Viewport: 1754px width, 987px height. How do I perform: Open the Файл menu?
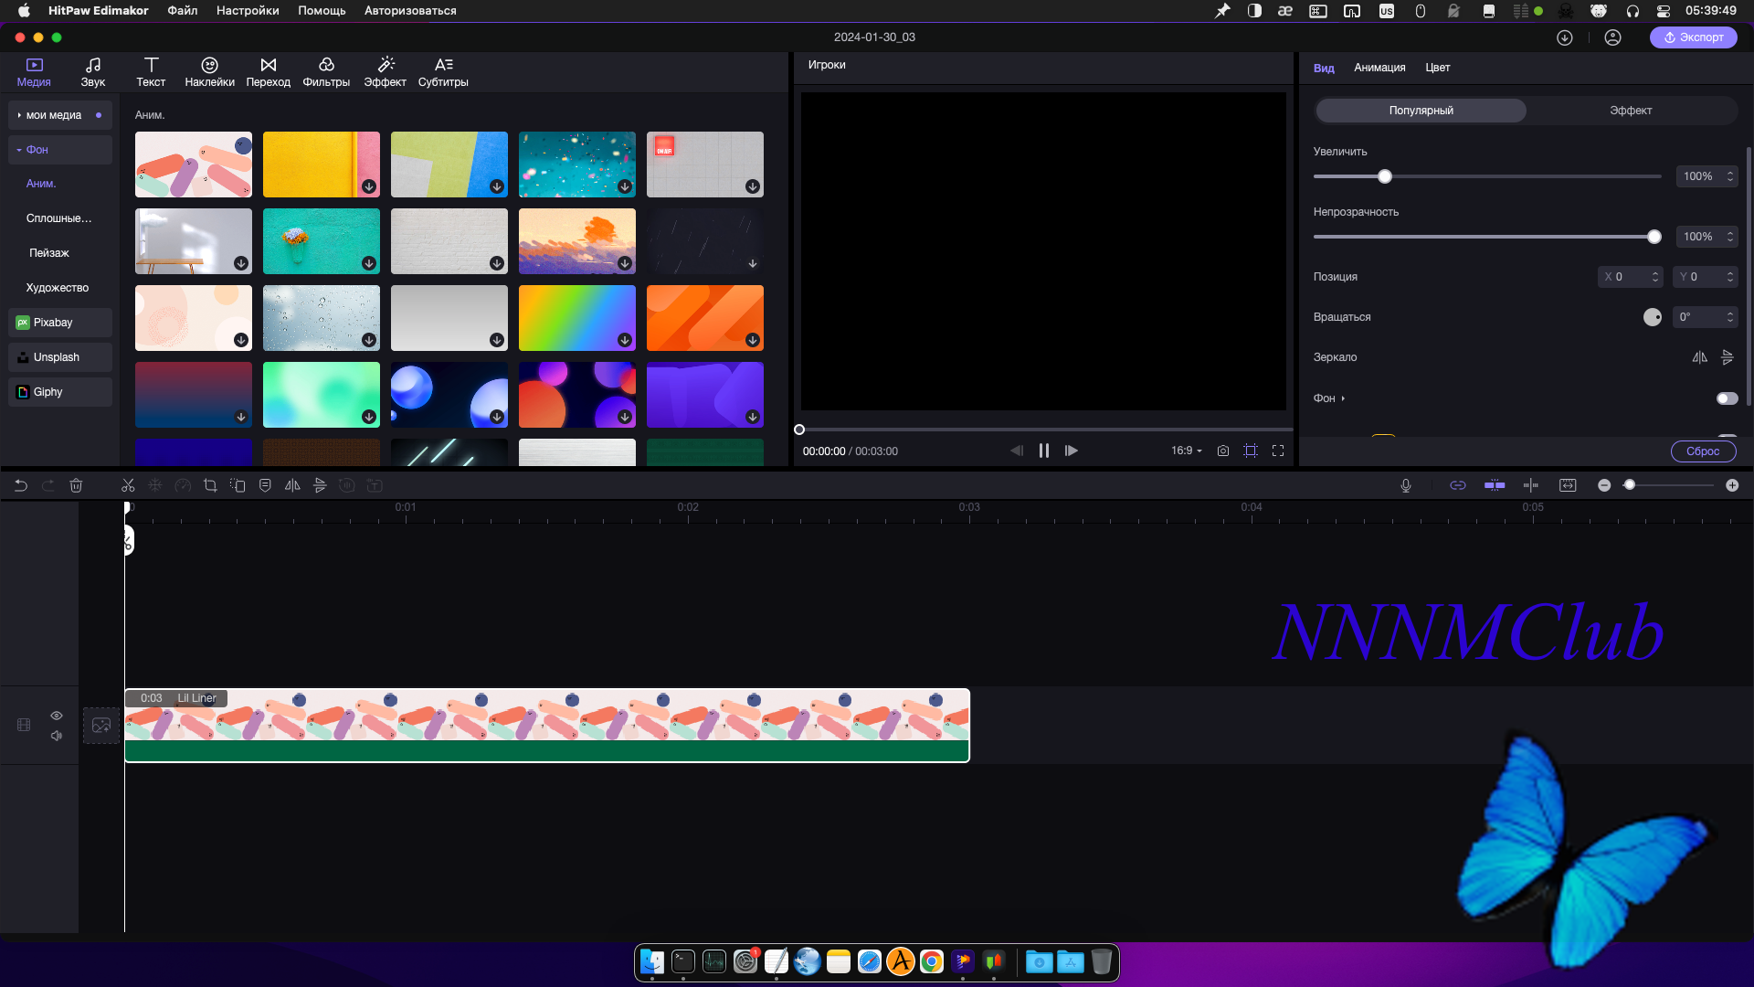pos(182,11)
